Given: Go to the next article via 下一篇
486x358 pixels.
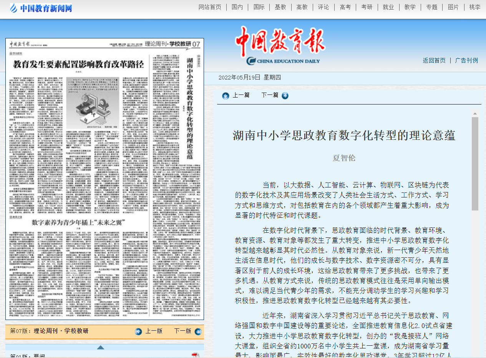Looking at the screenshot, I should (x=270, y=95).
